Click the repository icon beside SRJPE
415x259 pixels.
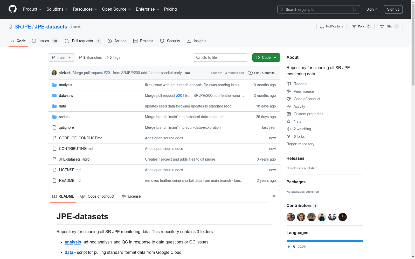10,27
